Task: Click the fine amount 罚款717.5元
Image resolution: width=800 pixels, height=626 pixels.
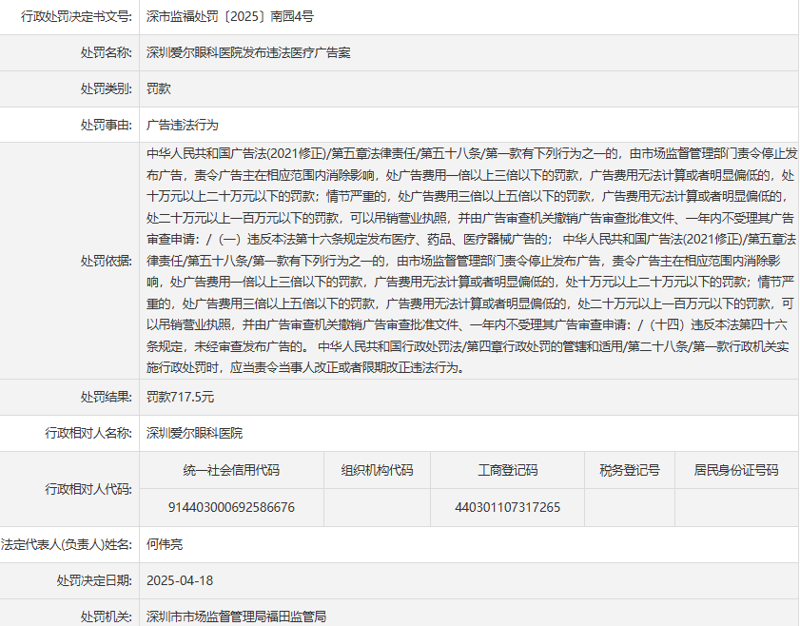Action: click(180, 397)
